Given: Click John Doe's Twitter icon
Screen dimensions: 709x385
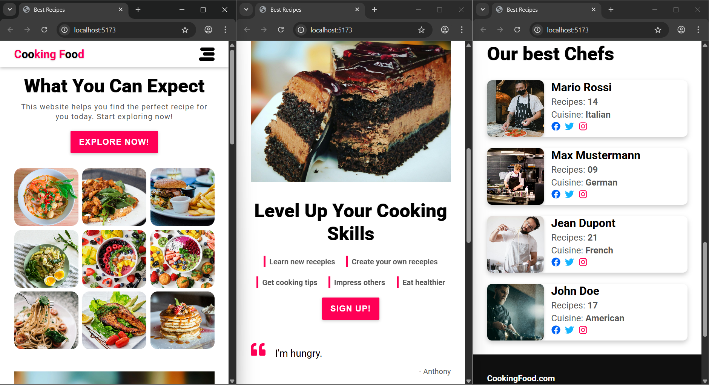Looking at the screenshot, I should tap(569, 330).
